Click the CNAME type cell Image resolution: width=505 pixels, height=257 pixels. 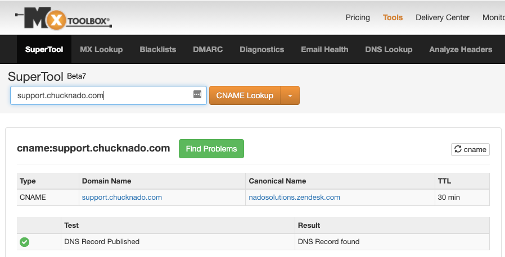[48, 198]
